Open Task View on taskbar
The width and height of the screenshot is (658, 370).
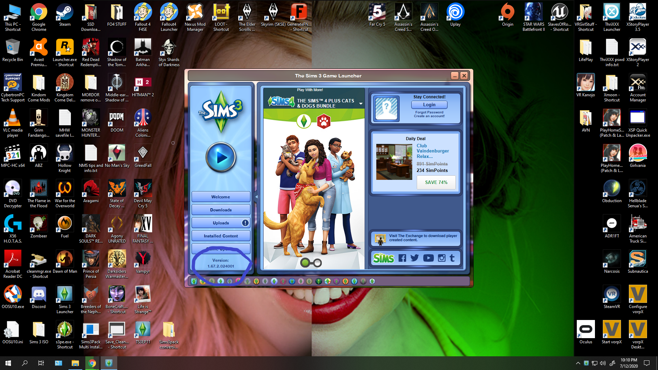41,363
